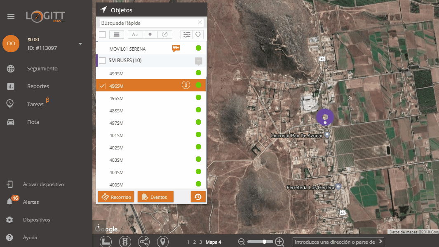Toggle the select-all objects checkbox
This screenshot has width=439, height=247.
(x=102, y=35)
